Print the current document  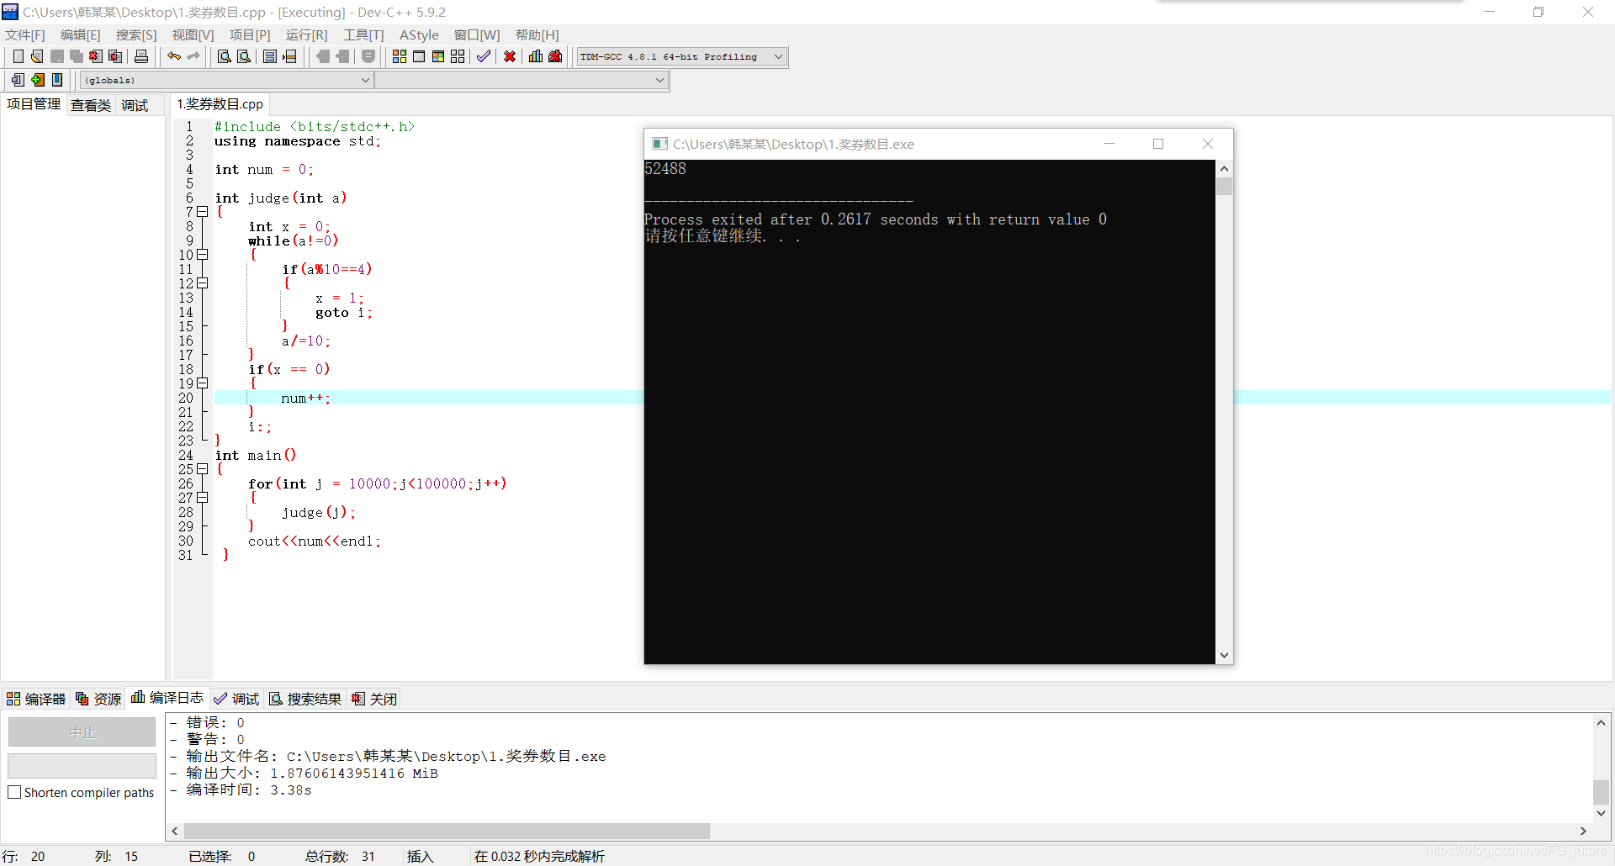pyautogui.click(x=141, y=56)
